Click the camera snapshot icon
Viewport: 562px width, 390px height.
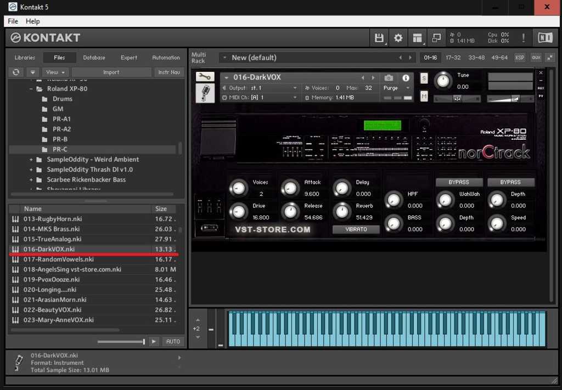[389, 78]
